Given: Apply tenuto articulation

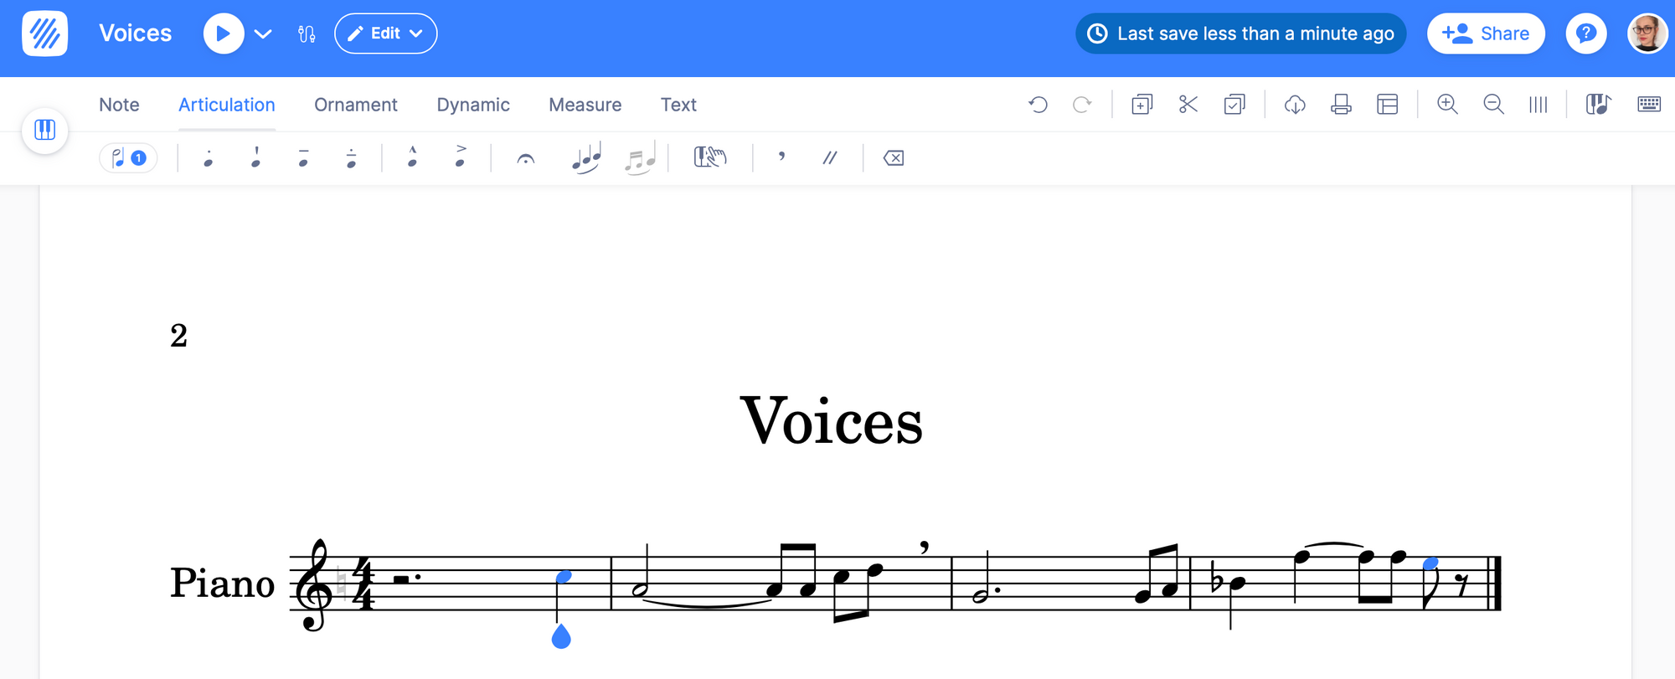Looking at the screenshot, I should (x=303, y=157).
